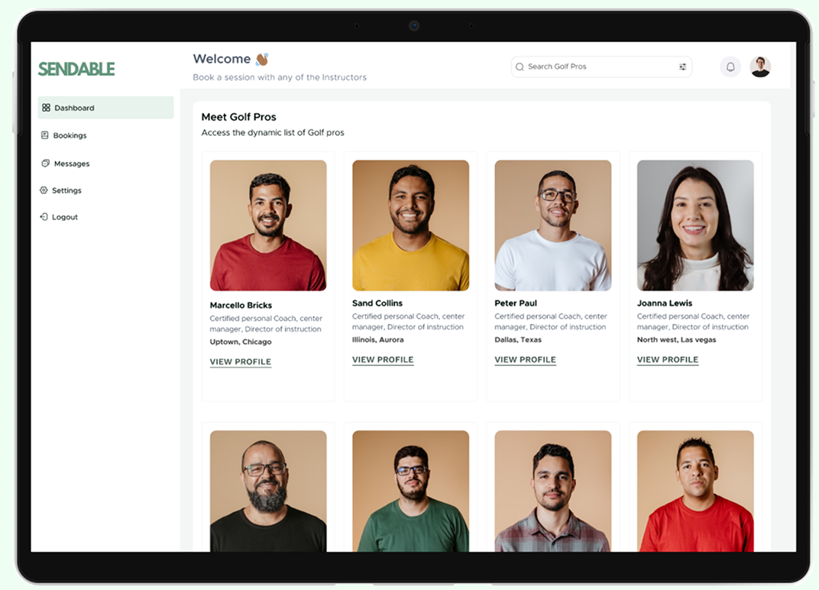Viewport: 819px width, 590px height.
Task: Click the SENDABLE logo
Action: 76,68
